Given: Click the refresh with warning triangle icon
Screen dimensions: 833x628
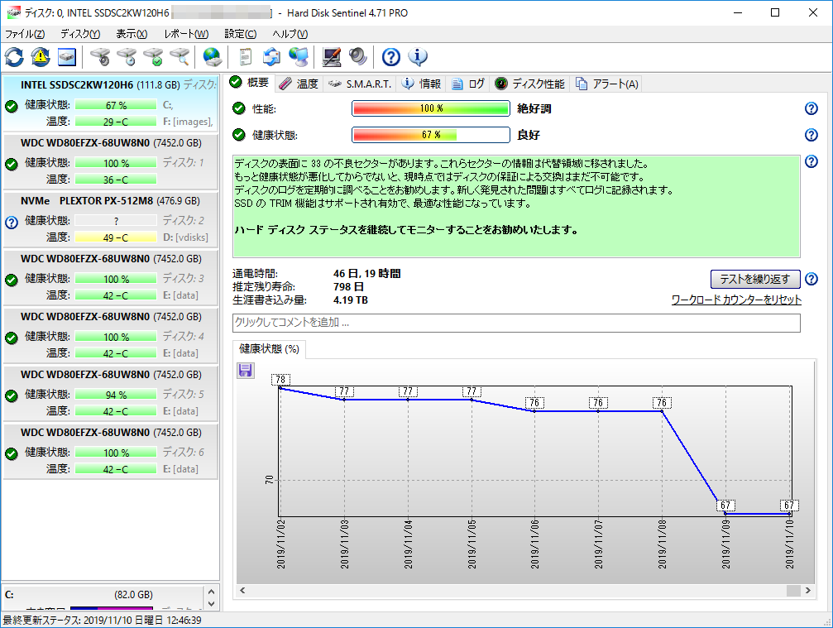Looking at the screenshot, I should coord(41,57).
